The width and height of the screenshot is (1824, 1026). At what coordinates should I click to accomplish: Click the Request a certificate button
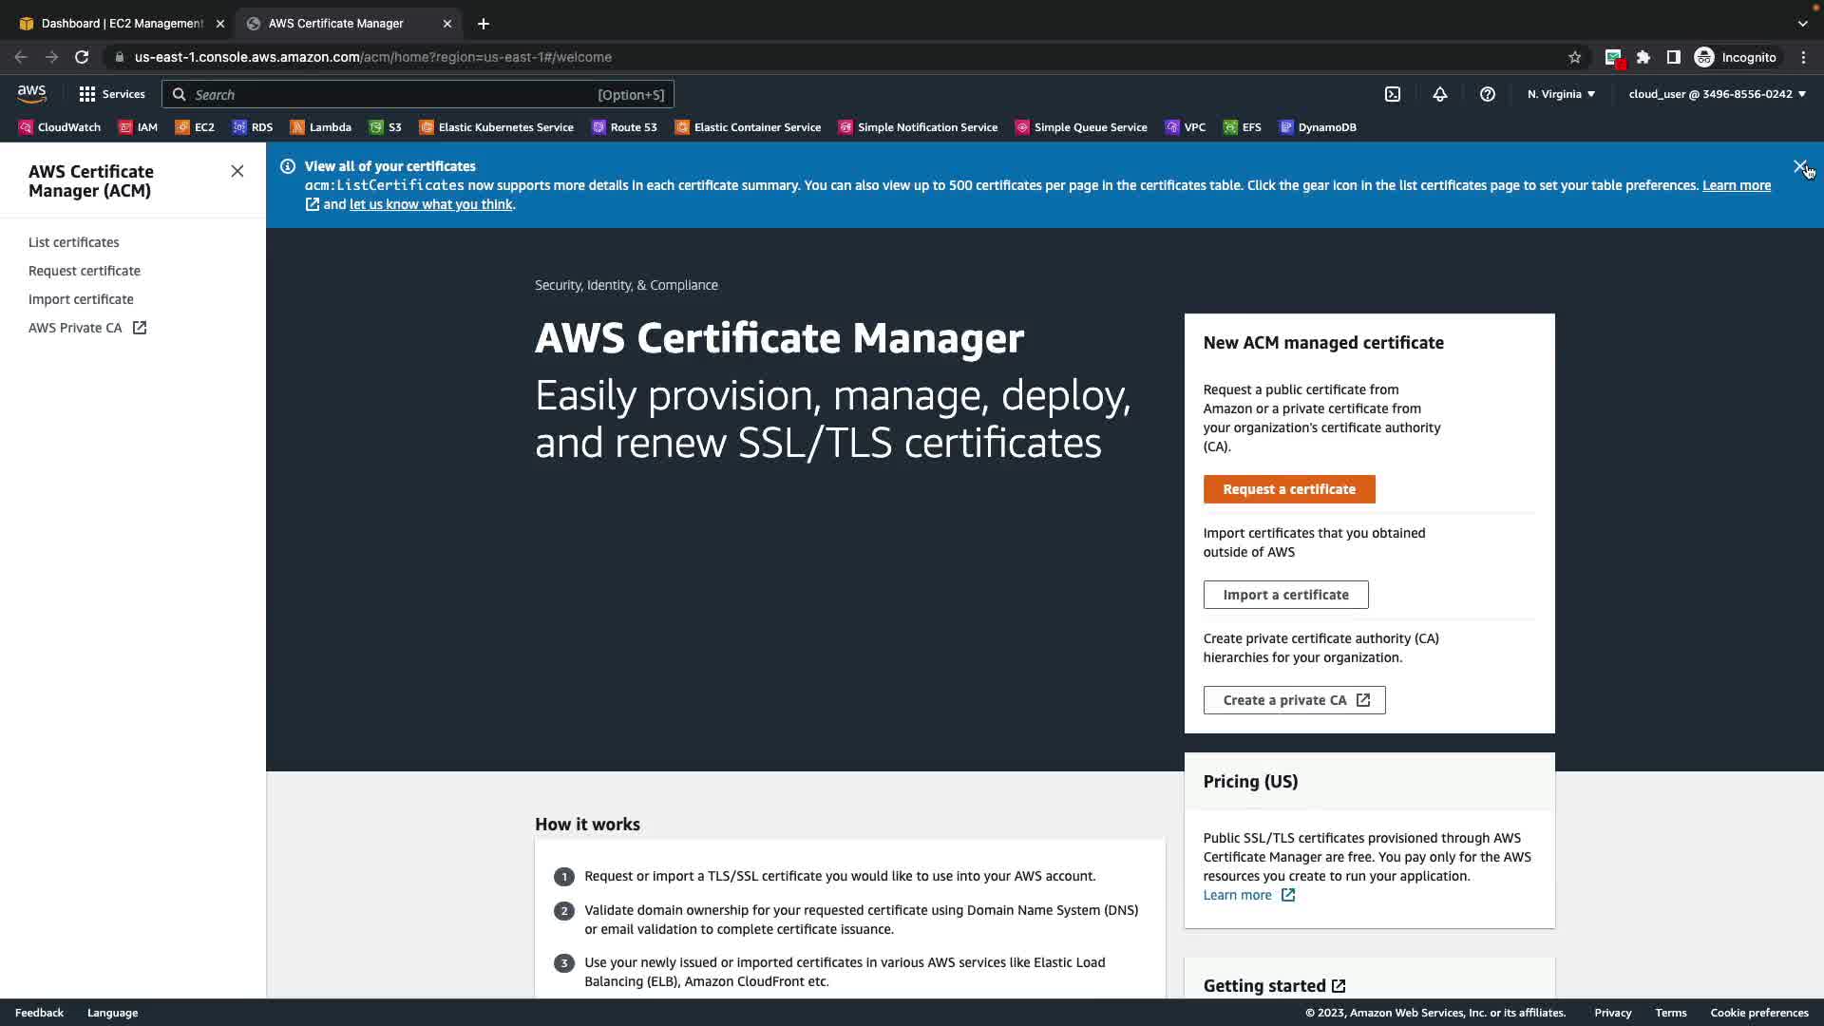1288,489
